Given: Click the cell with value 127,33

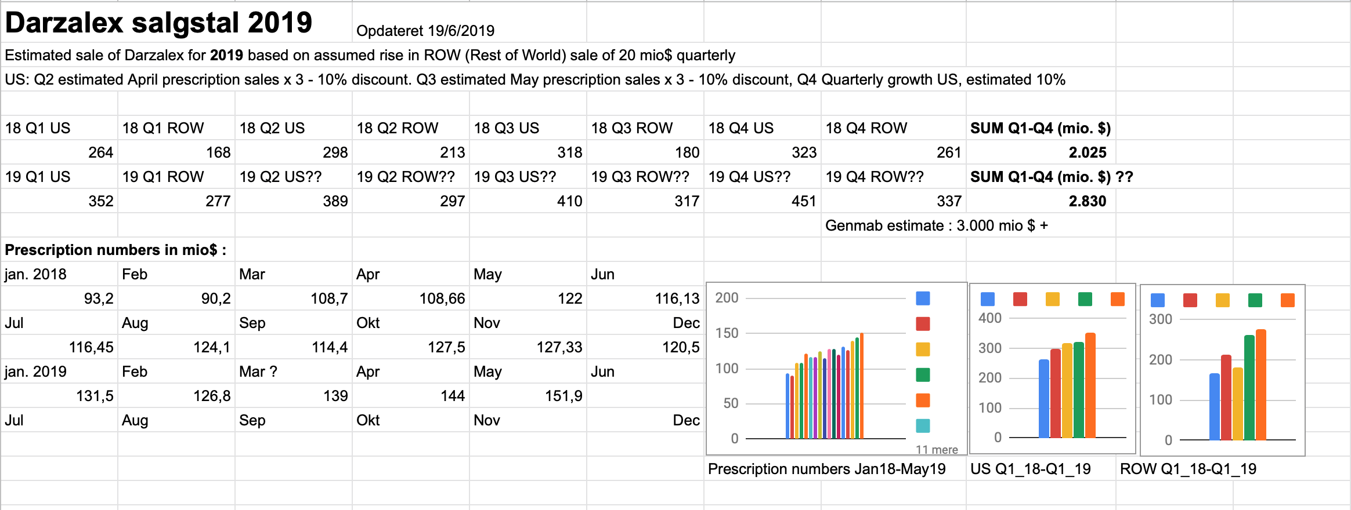Looking at the screenshot, I should click(528, 347).
